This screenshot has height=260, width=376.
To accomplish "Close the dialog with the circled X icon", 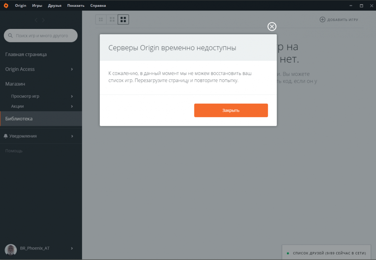I will click(x=272, y=27).
